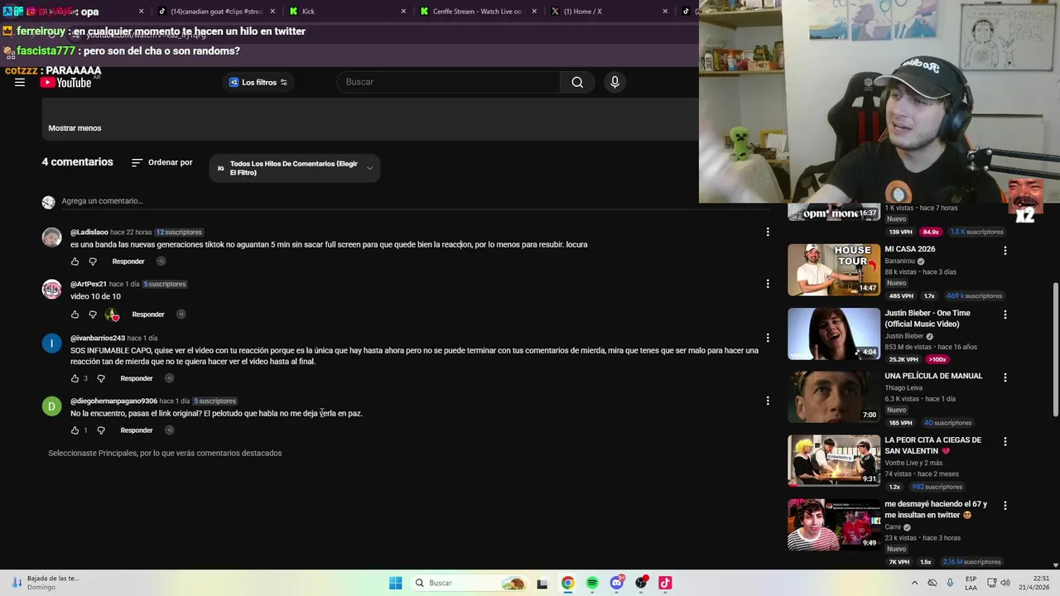Open the taskbar volume control
Image resolution: width=1060 pixels, height=596 pixels.
pos(1005,583)
